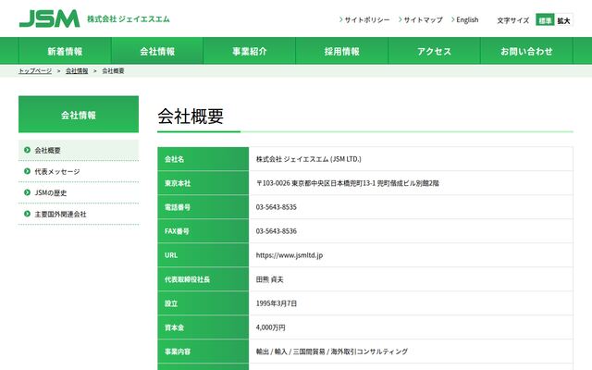The height and width of the screenshot is (370, 592).
Task: Click the 電話番号 row label
Action: (x=178, y=207)
